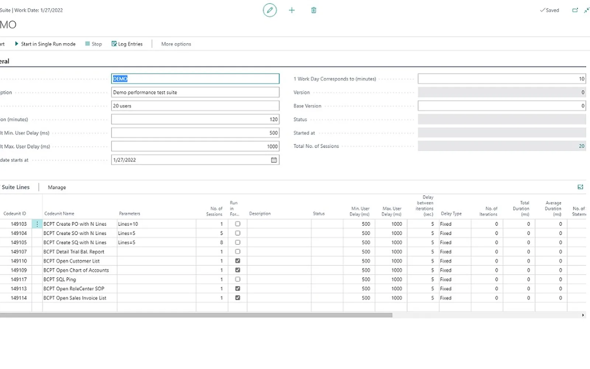Toggle Run in Foreground for BCPT Create PO

(238, 224)
